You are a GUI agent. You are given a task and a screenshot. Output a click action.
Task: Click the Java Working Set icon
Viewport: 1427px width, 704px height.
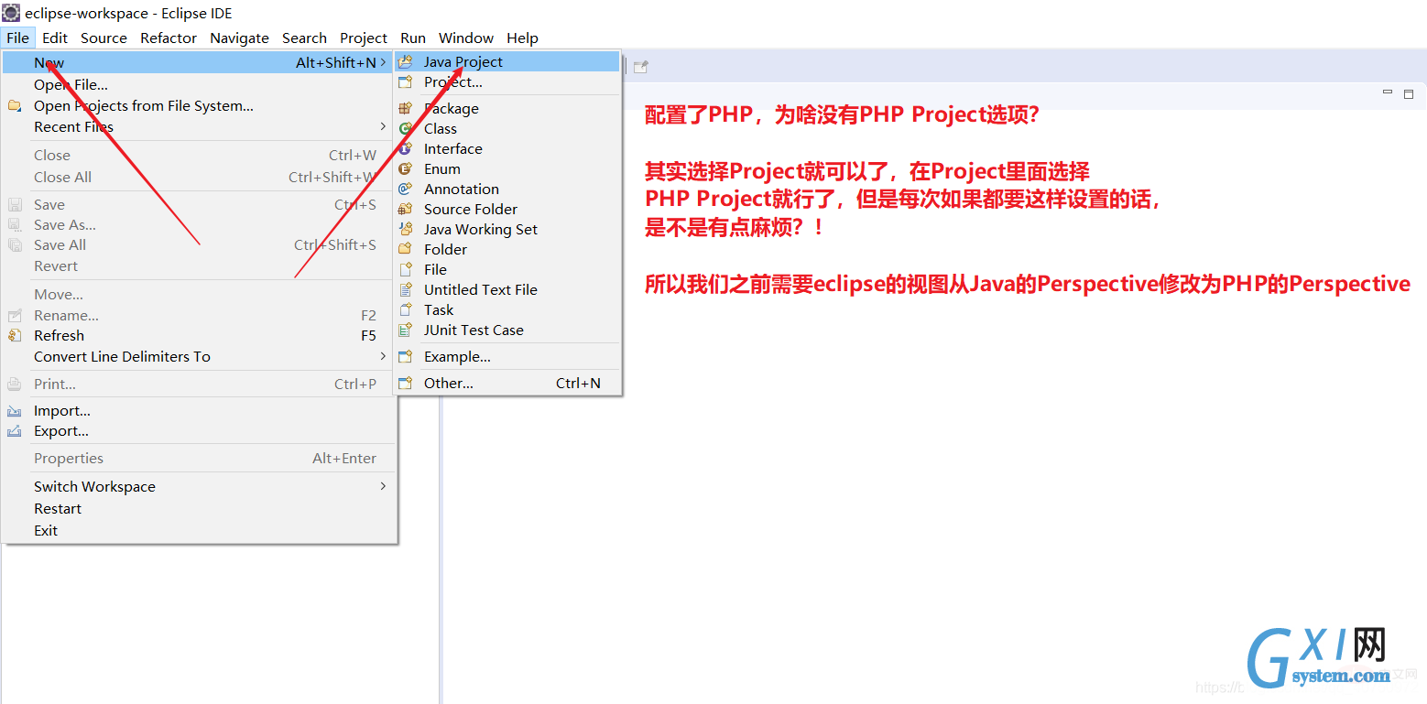(405, 229)
